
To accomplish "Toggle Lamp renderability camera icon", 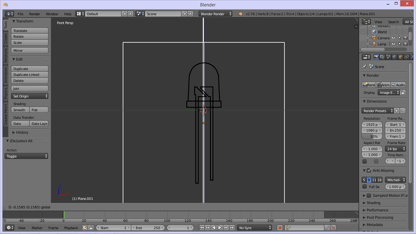I will pyautogui.click(x=405, y=44).
